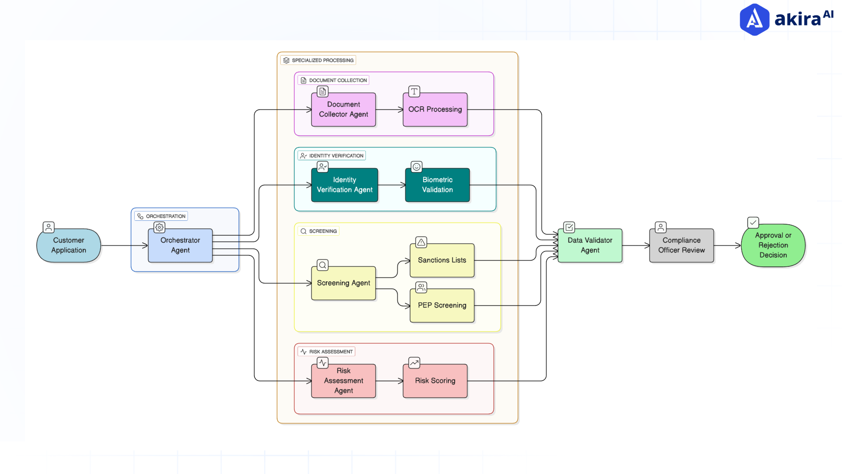Click the T icon on OCR Processing

[x=414, y=91]
